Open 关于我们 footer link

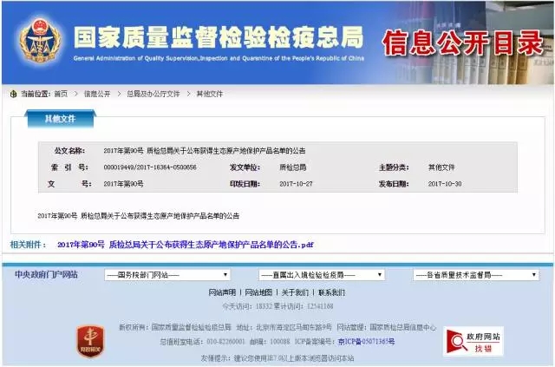[295, 292]
